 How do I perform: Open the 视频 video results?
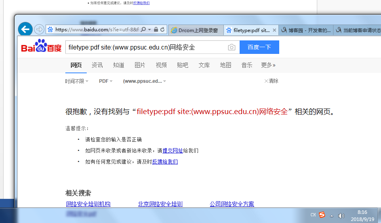point(161,65)
